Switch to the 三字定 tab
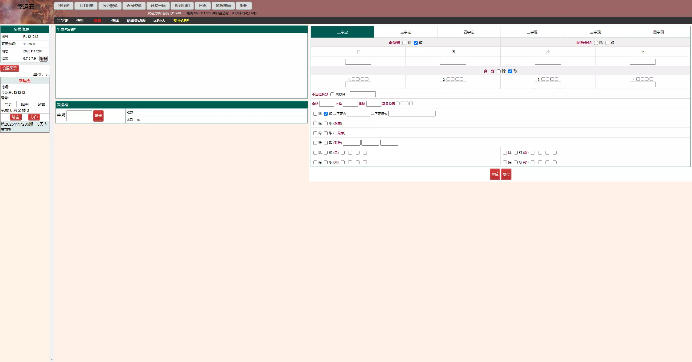Image resolution: width=692 pixels, height=362 pixels. pyautogui.click(x=405, y=32)
